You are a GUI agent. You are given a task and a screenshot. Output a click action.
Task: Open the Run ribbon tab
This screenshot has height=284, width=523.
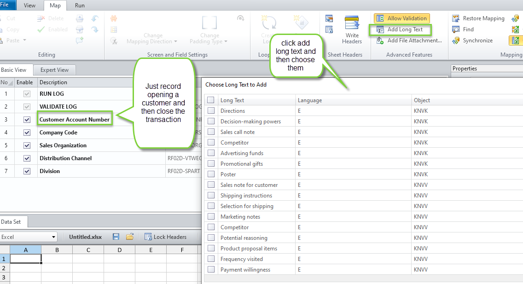point(80,6)
